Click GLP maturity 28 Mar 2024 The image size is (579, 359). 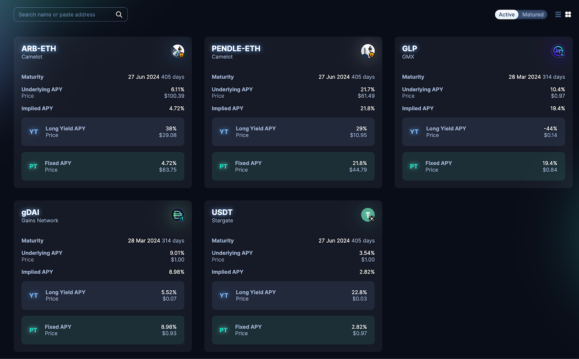[x=525, y=77]
